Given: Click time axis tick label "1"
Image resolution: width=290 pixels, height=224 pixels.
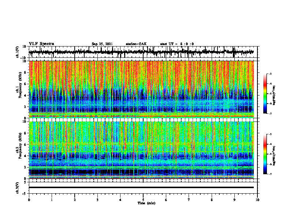Looking at the screenshot, I should [x=52, y=200].
